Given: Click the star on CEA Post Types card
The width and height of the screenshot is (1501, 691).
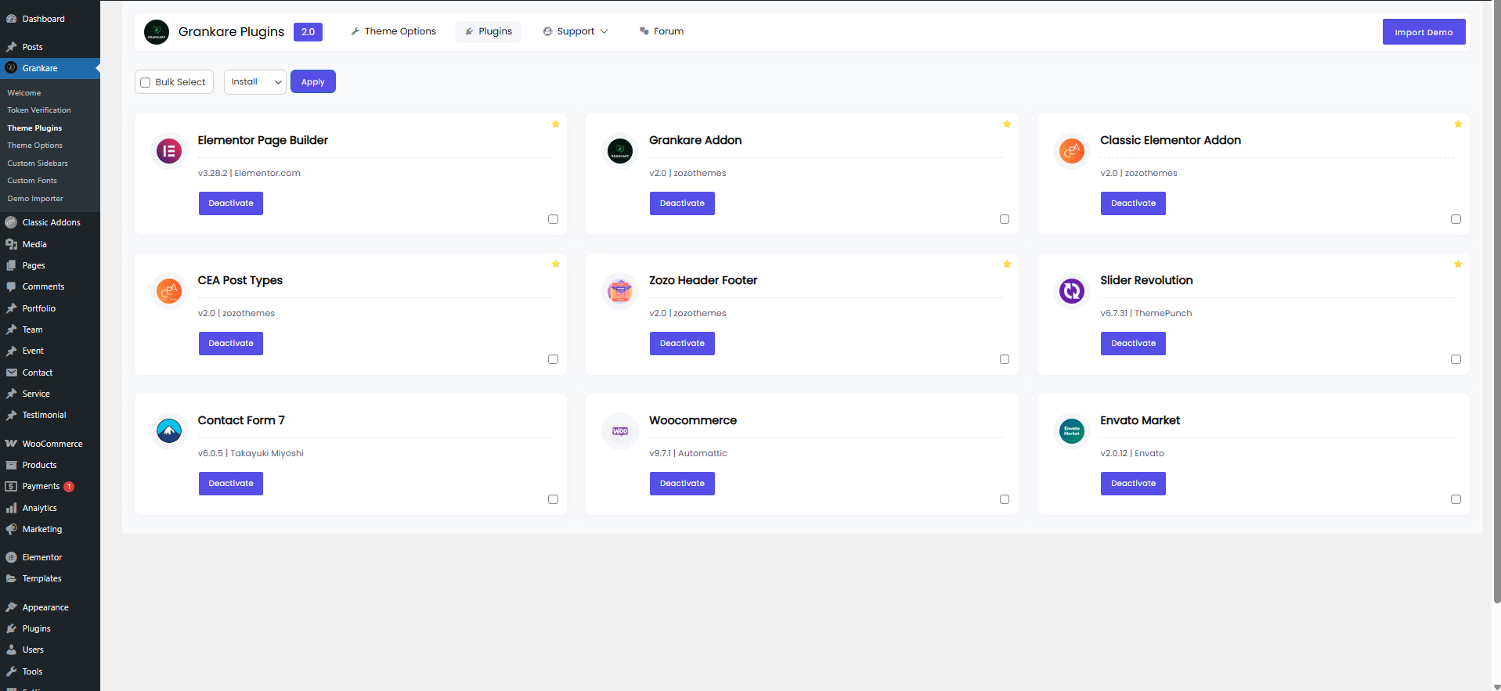Looking at the screenshot, I should pos(555,264).
